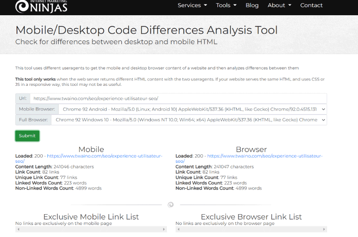Viewport: 358px width, 237px height.
Task: Click the green Submit button
Action: pos(27,136)
